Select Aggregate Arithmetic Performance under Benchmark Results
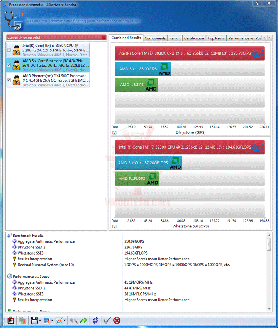The image size is (278, 328). 46,241
